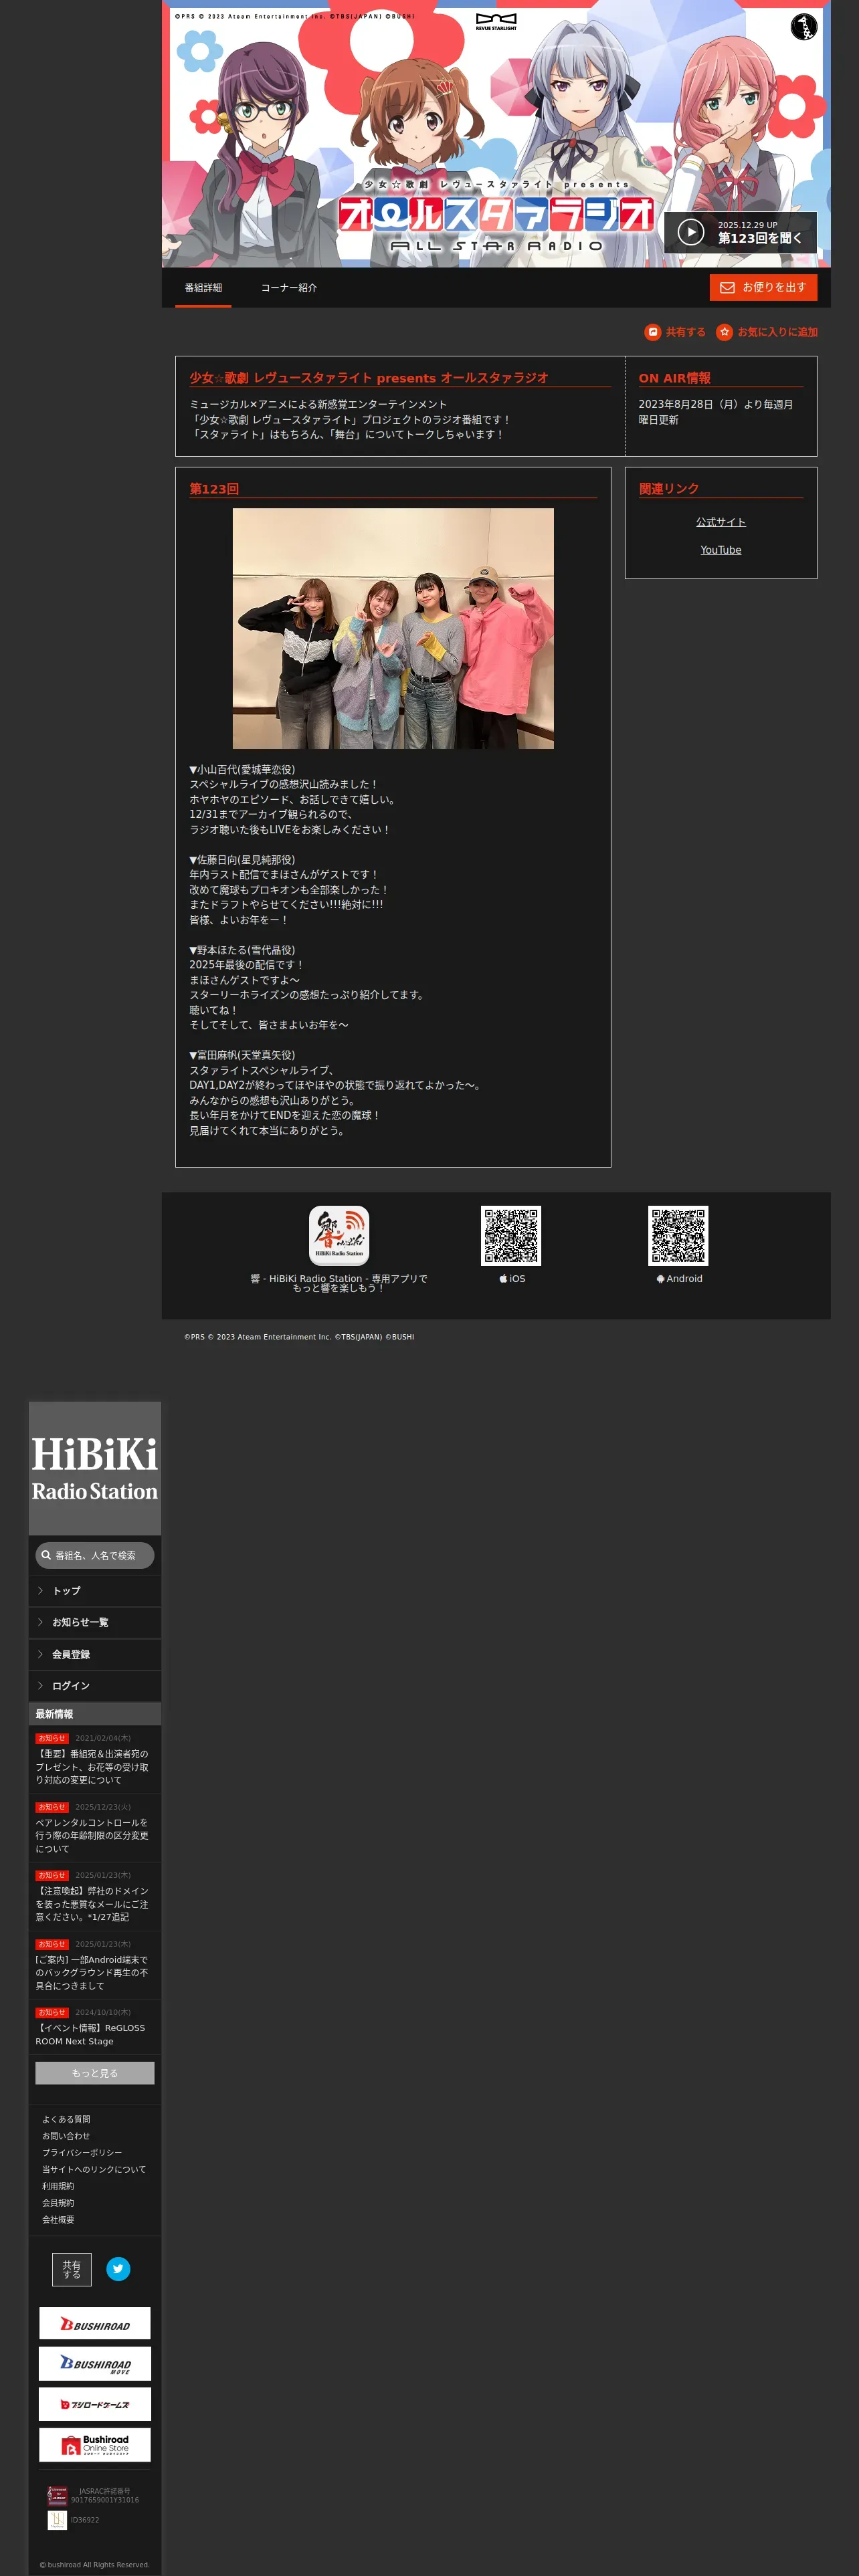Open the プライバシーポリシー link
859x2576 pixels.
82,2152
